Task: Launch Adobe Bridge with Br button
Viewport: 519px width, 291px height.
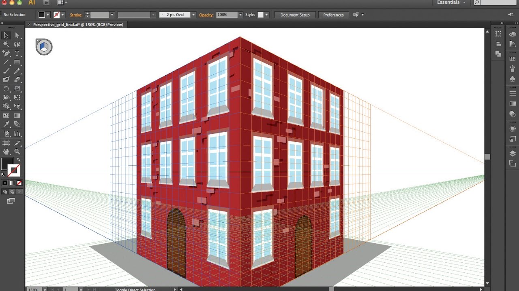Action: tap(46, 2)
